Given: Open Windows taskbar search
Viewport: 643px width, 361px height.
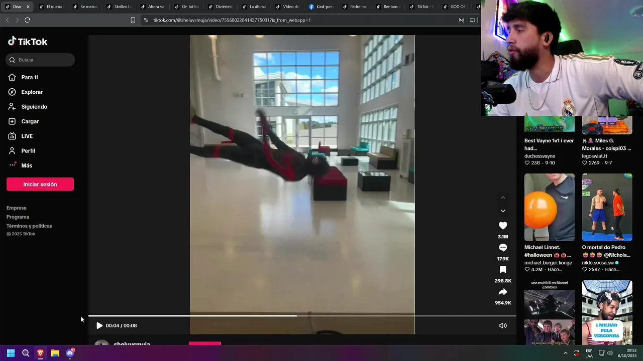Looking at the screenshot, I should pos(26,353).
